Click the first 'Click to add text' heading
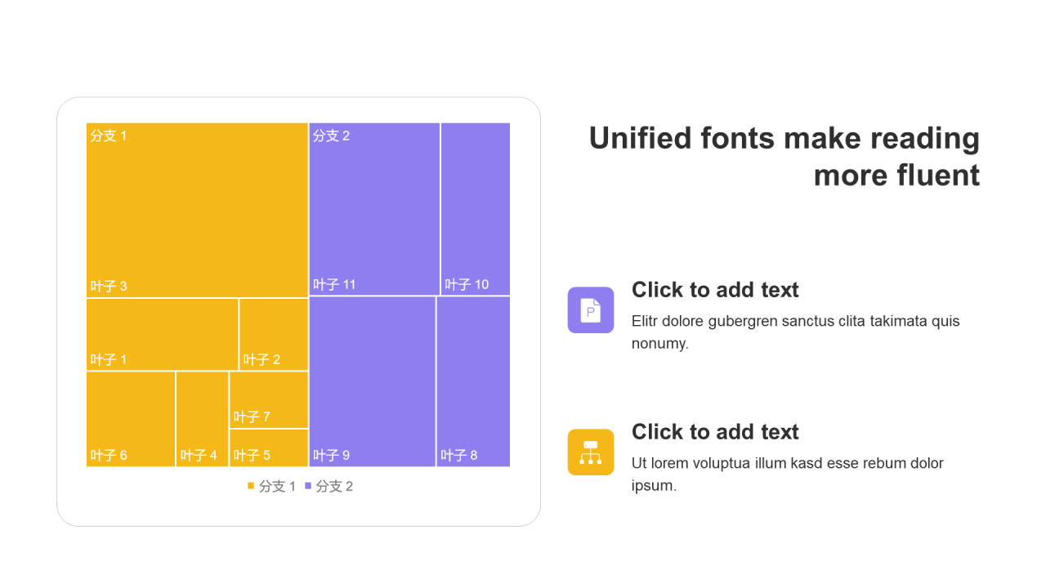This screenshot has height=588, width=1046. pyautogui.click(x=715, y=290)
